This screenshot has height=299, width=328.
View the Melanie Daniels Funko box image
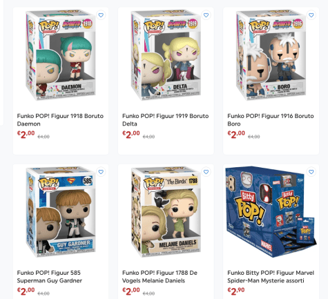(166, 212)
